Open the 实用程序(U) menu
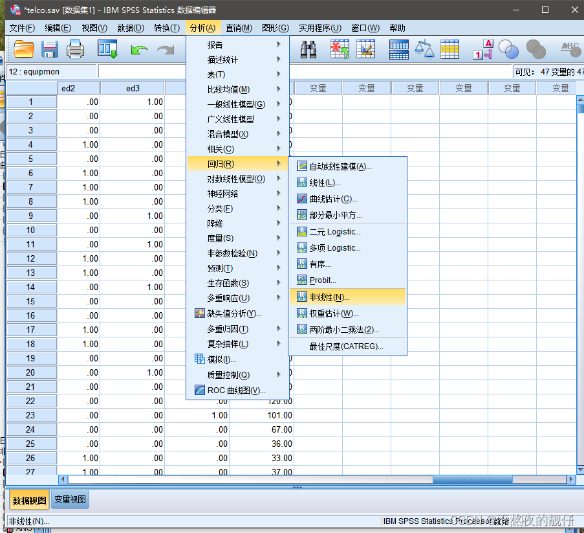This screenshot has width=584, height=533. pyautogui.click(x=320, y=28)
